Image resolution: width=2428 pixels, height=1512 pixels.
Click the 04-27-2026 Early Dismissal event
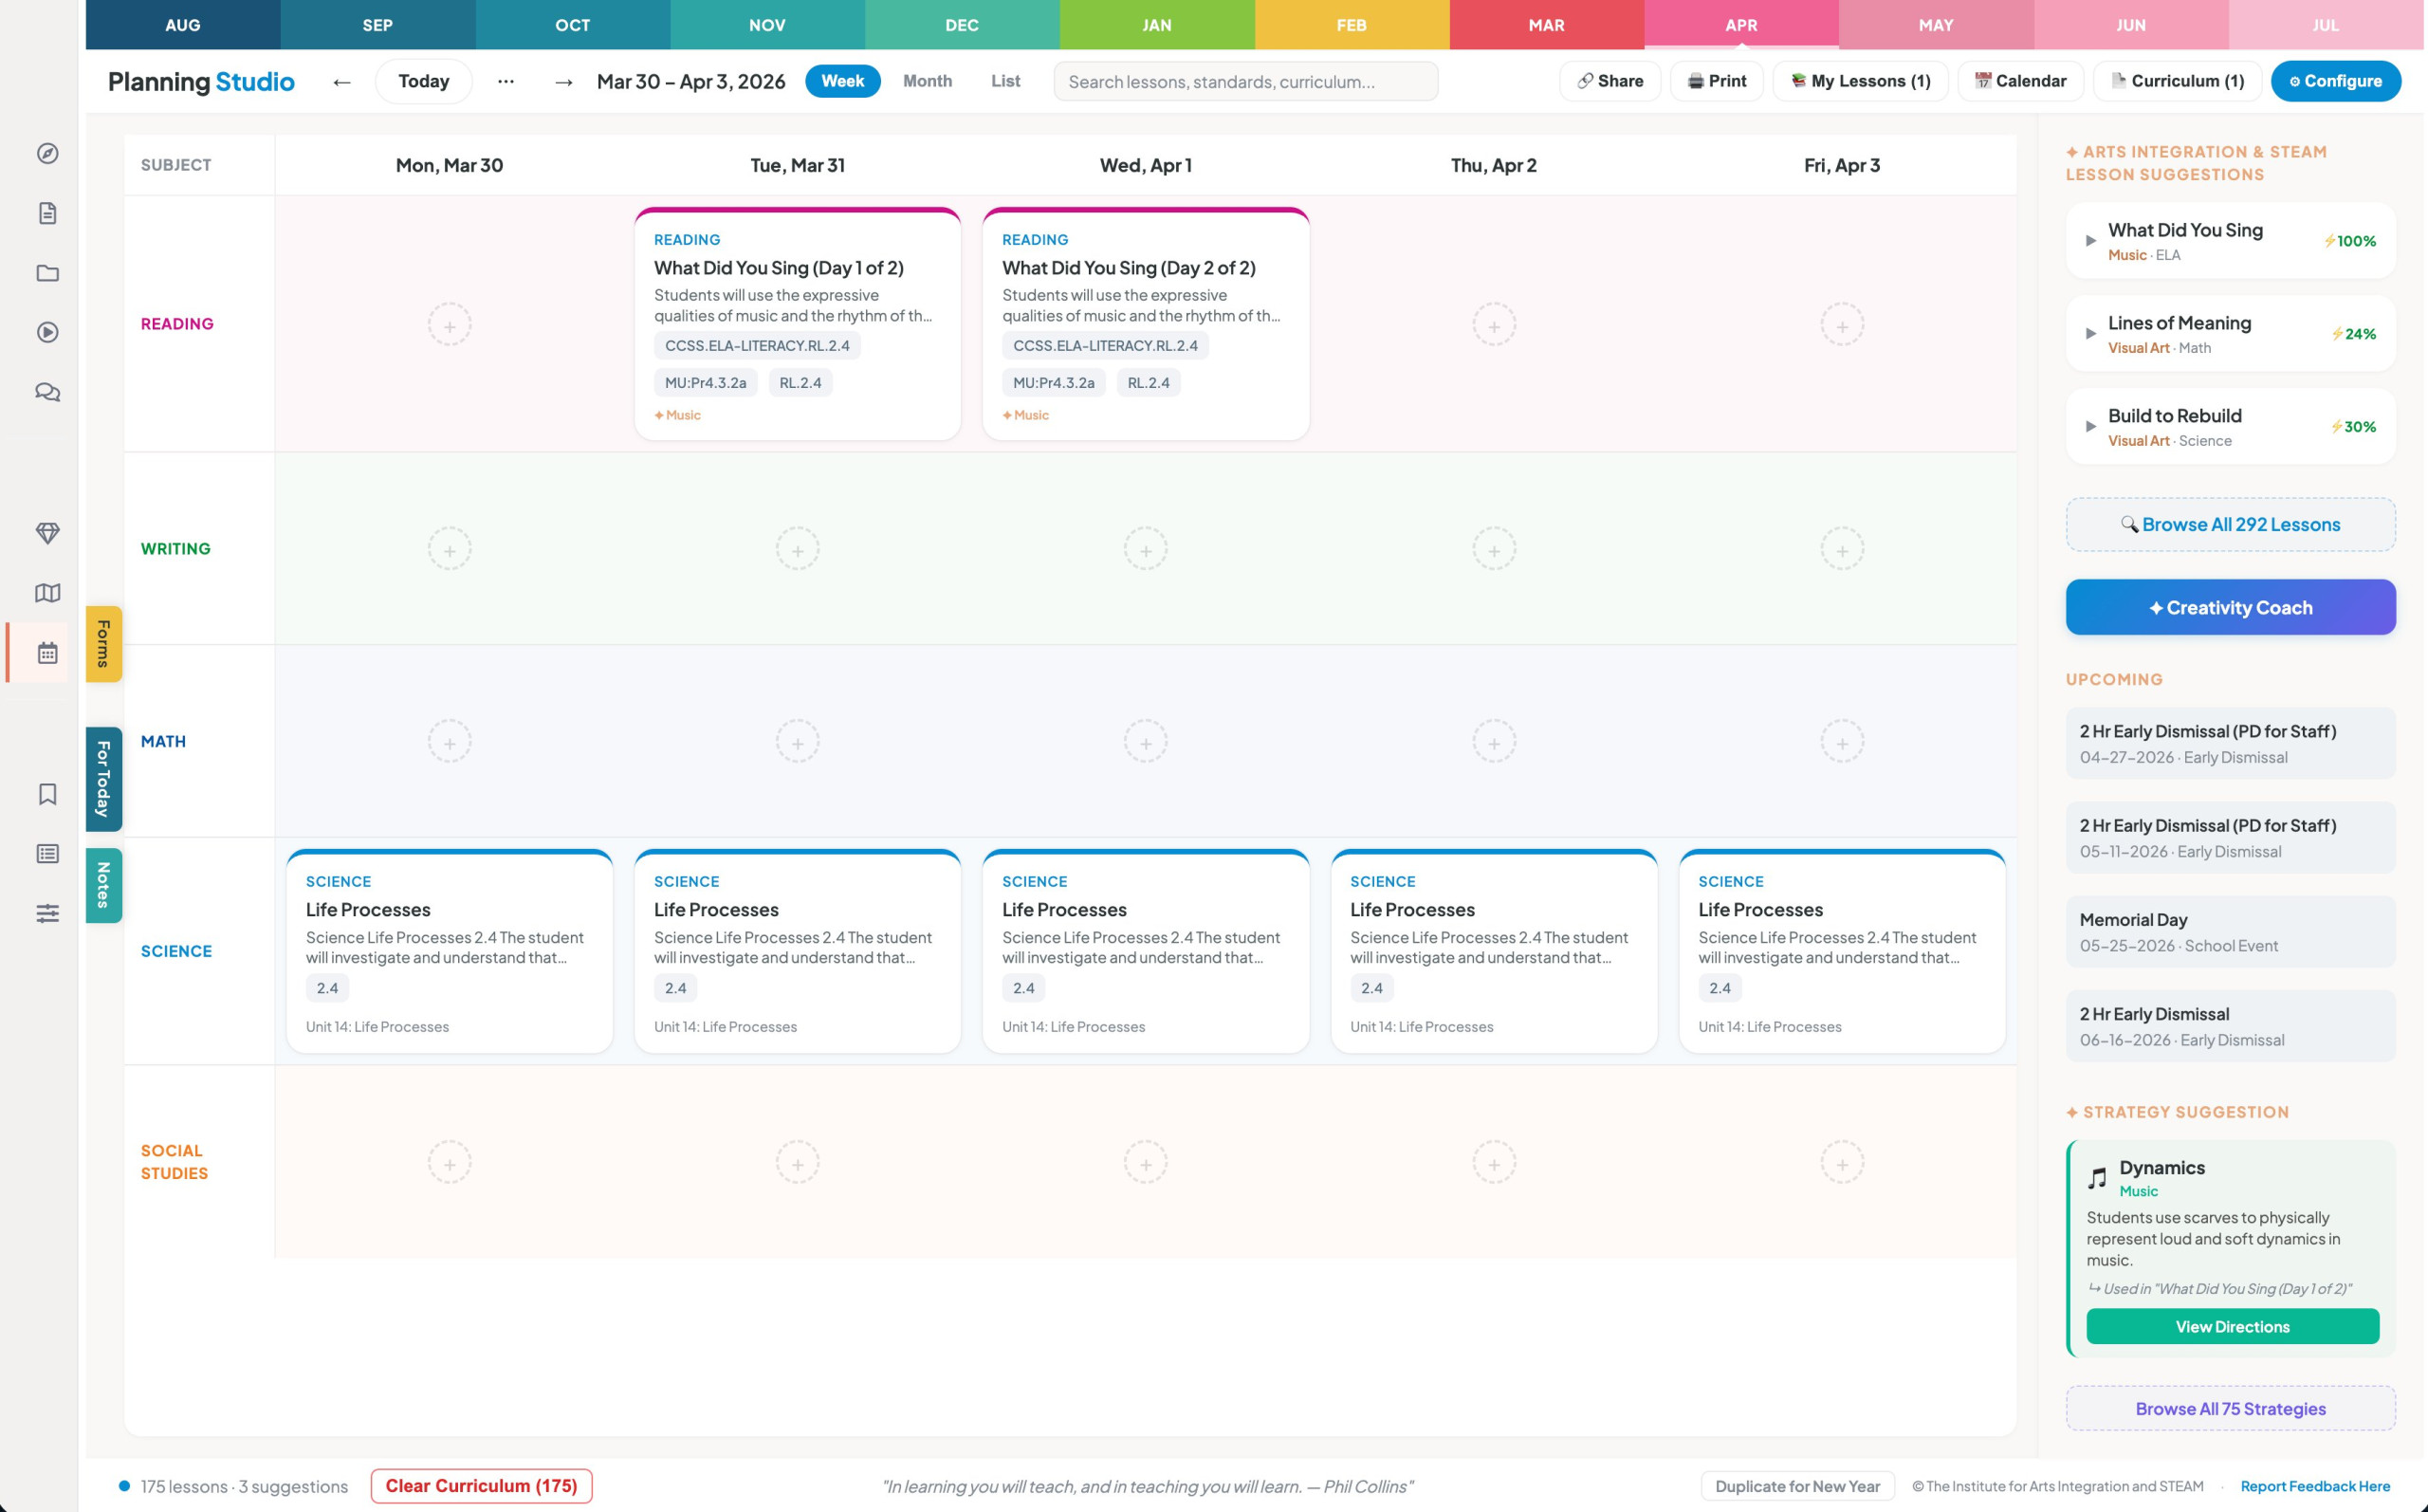(x=2230, y=743)
